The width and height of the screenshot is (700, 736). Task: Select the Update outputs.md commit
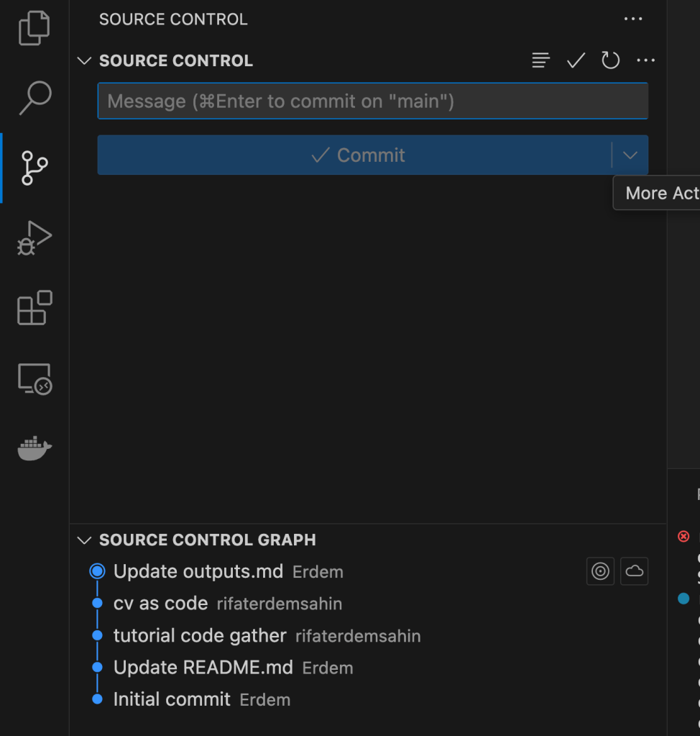coord(368,571)
